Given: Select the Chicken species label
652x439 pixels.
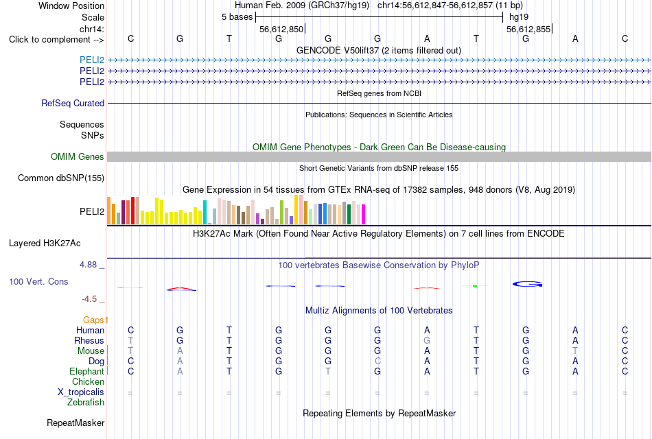Looking at the screenshot, I should [88, 381].
